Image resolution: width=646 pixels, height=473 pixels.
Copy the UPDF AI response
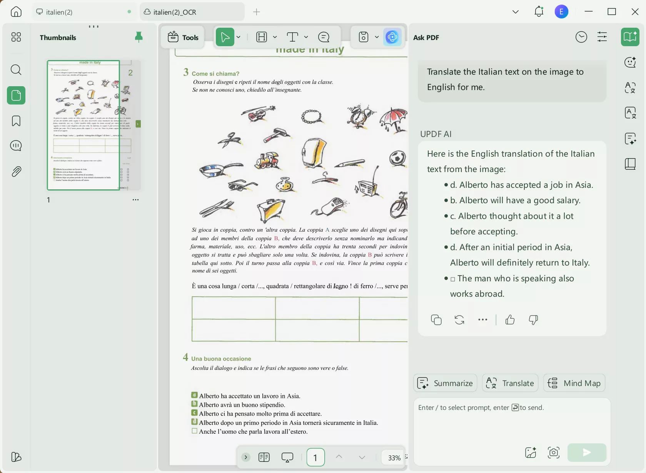coord(436,320)
